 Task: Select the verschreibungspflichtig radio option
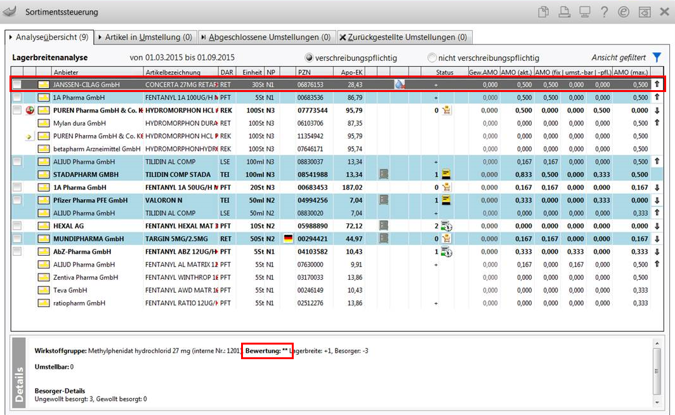pyautogui.click(x=309, y=58)
